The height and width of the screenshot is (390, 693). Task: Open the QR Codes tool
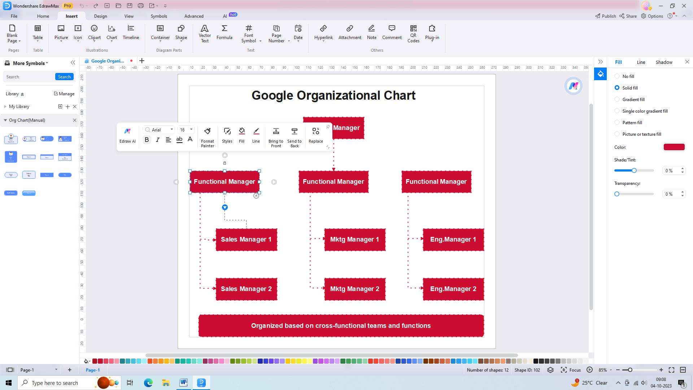tap(413, 33)
